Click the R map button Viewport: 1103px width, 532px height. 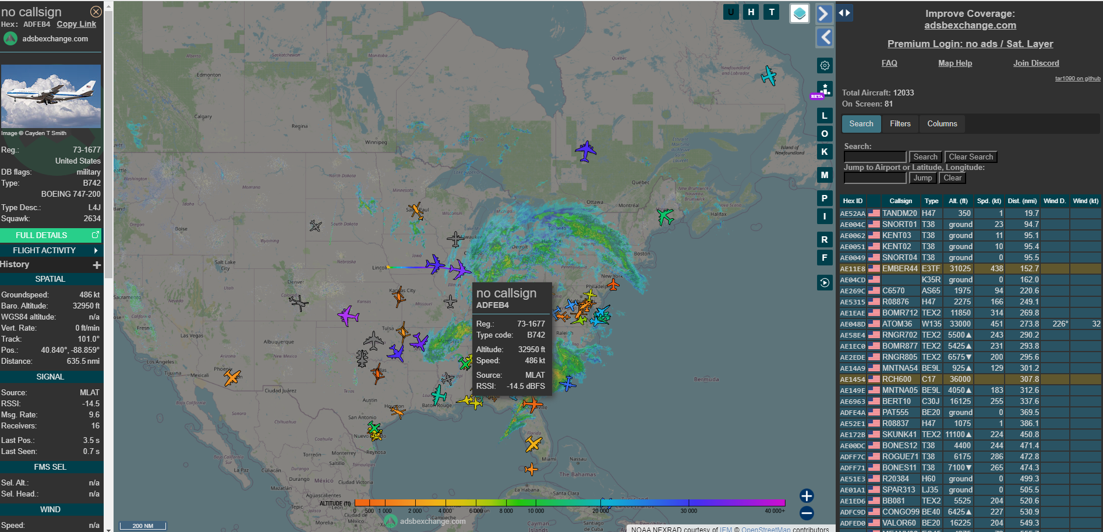[x=825, y=239]
